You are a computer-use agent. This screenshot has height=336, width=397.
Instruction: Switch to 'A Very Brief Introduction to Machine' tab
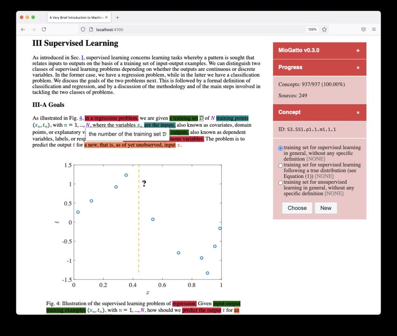coord(79,17)
